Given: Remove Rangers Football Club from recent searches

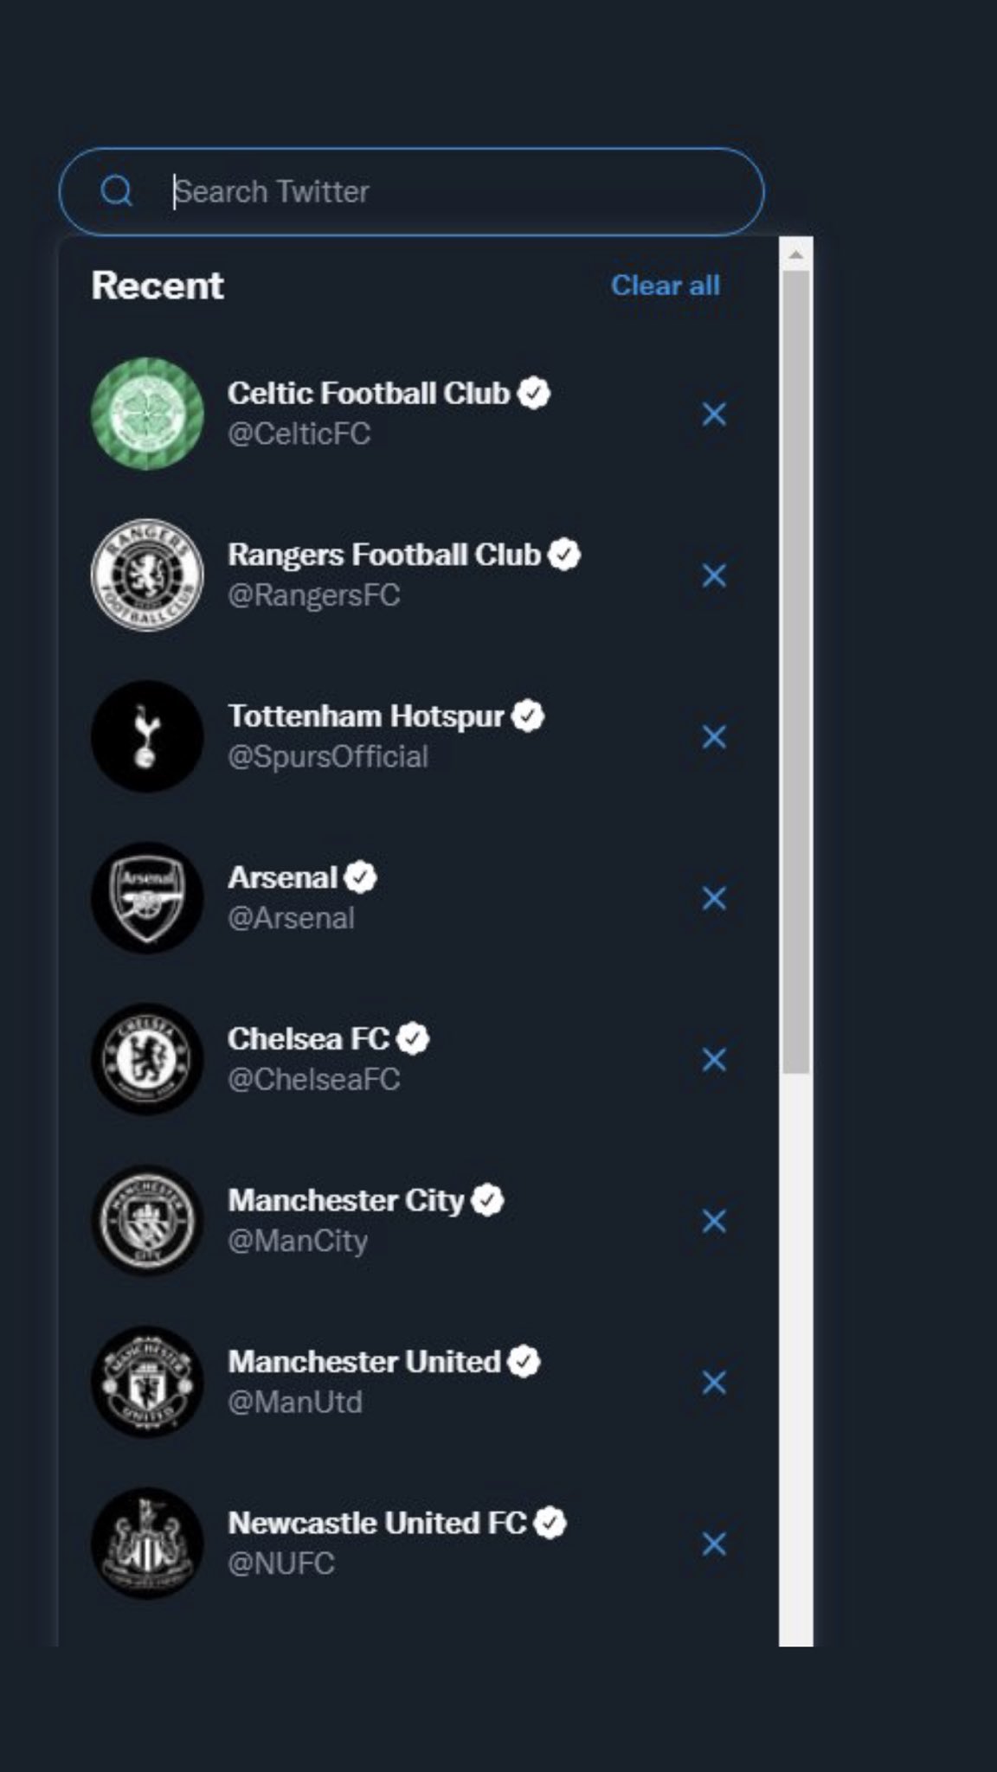Looking at the screenshot, I should [x=714, y=575].
